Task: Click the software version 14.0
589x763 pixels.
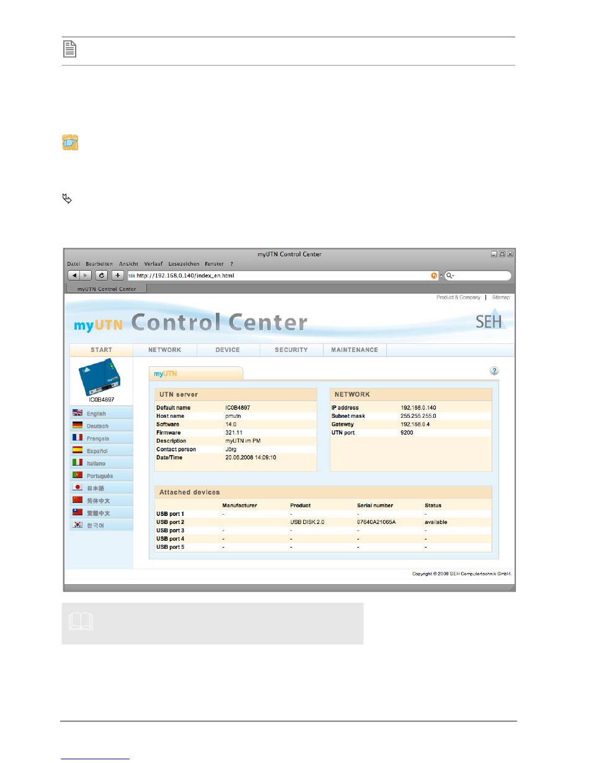Action: 230,425
